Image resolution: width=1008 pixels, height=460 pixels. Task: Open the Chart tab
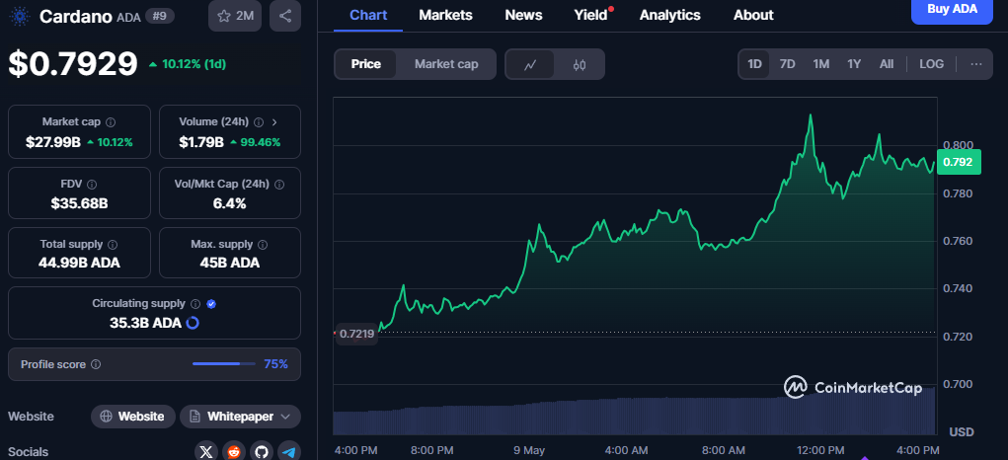pyautogui.click(x=368, y=15)
